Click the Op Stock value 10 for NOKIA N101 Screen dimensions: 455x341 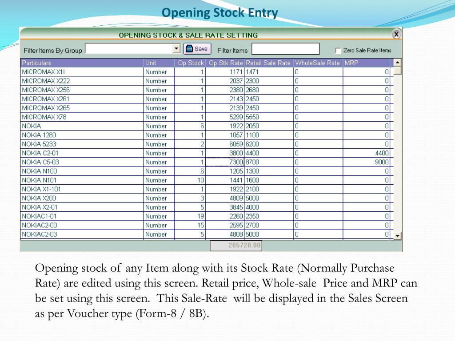point(190,180)
